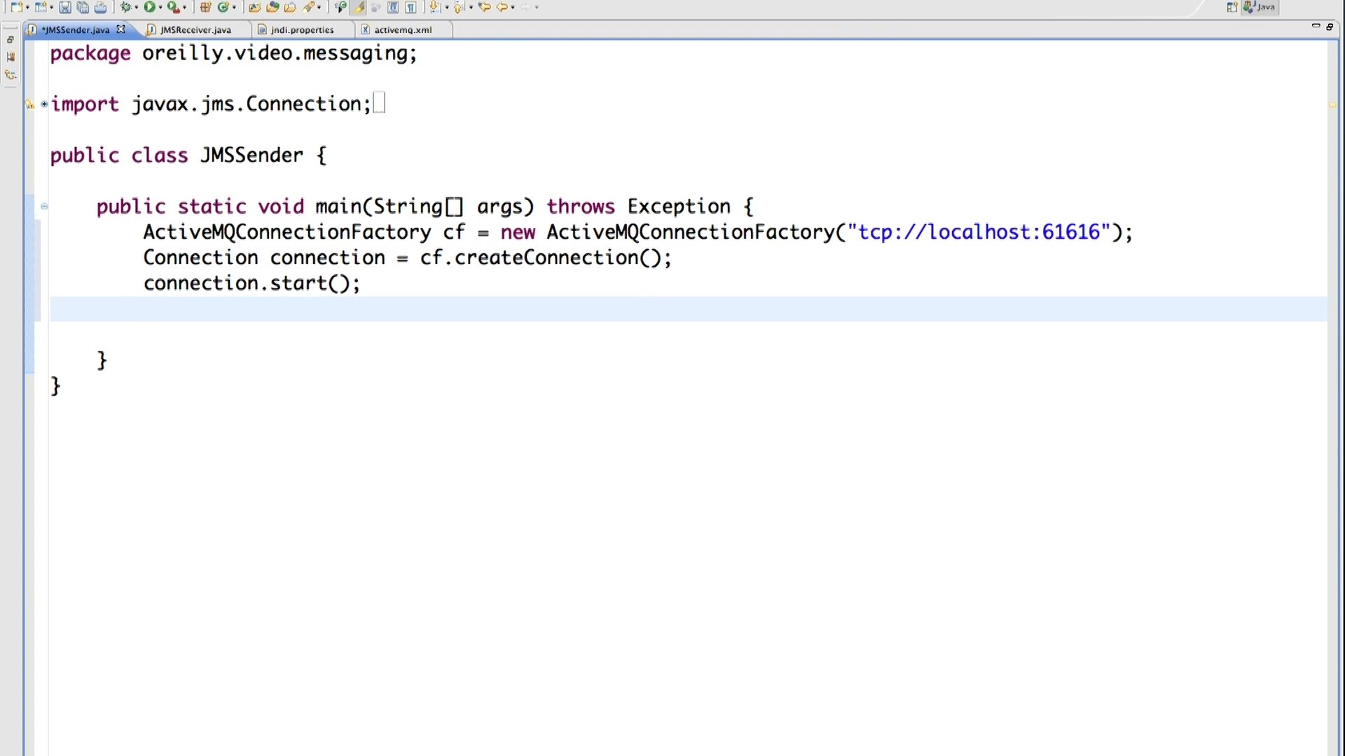Open the Next Annotation dropdown arrow
This screenshot has height=756, width=1345.
(x=447, y=7)
